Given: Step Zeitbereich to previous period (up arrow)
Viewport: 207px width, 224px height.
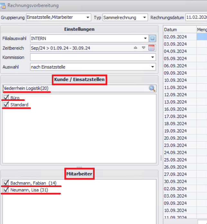Looking at the screenshot, I should 136,48.
